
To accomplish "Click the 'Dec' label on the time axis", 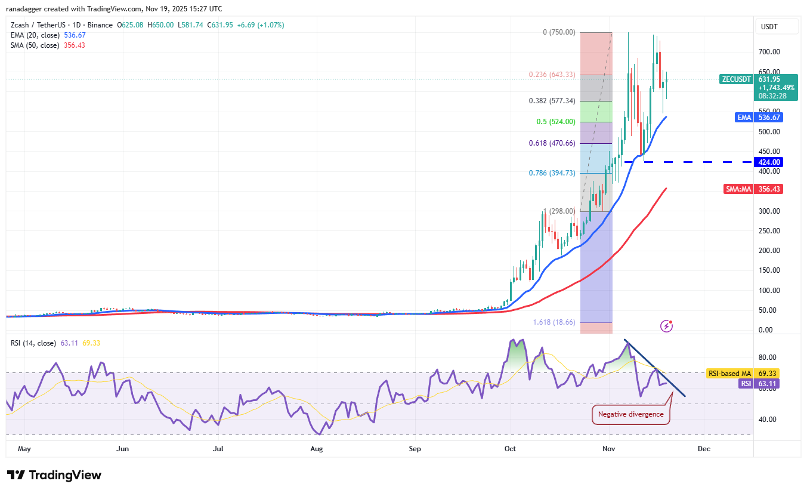I will (704, 448).
